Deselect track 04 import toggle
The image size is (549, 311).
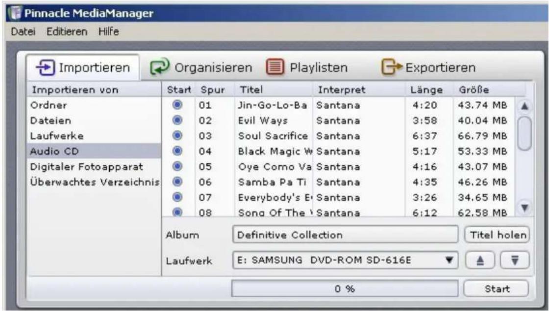coord(177,151)
